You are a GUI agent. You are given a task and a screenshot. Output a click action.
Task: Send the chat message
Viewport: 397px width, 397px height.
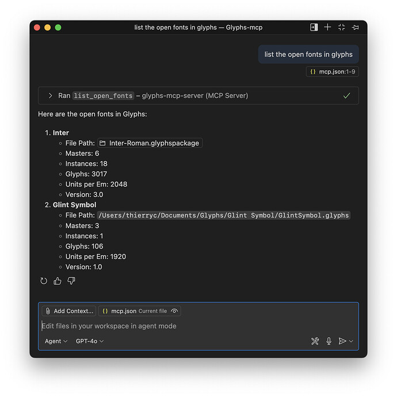[342, 341]
